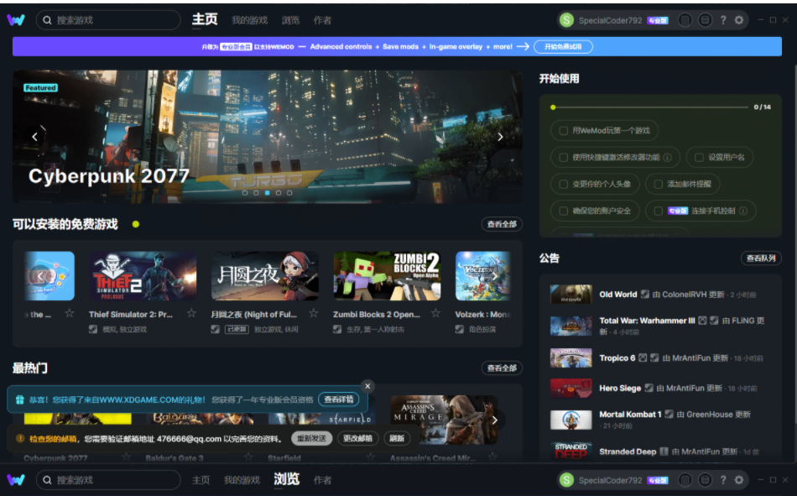Click 刷新 in the email verification notice

(x=397, y=439)
